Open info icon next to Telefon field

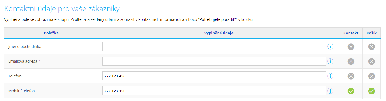pos(330,76)
